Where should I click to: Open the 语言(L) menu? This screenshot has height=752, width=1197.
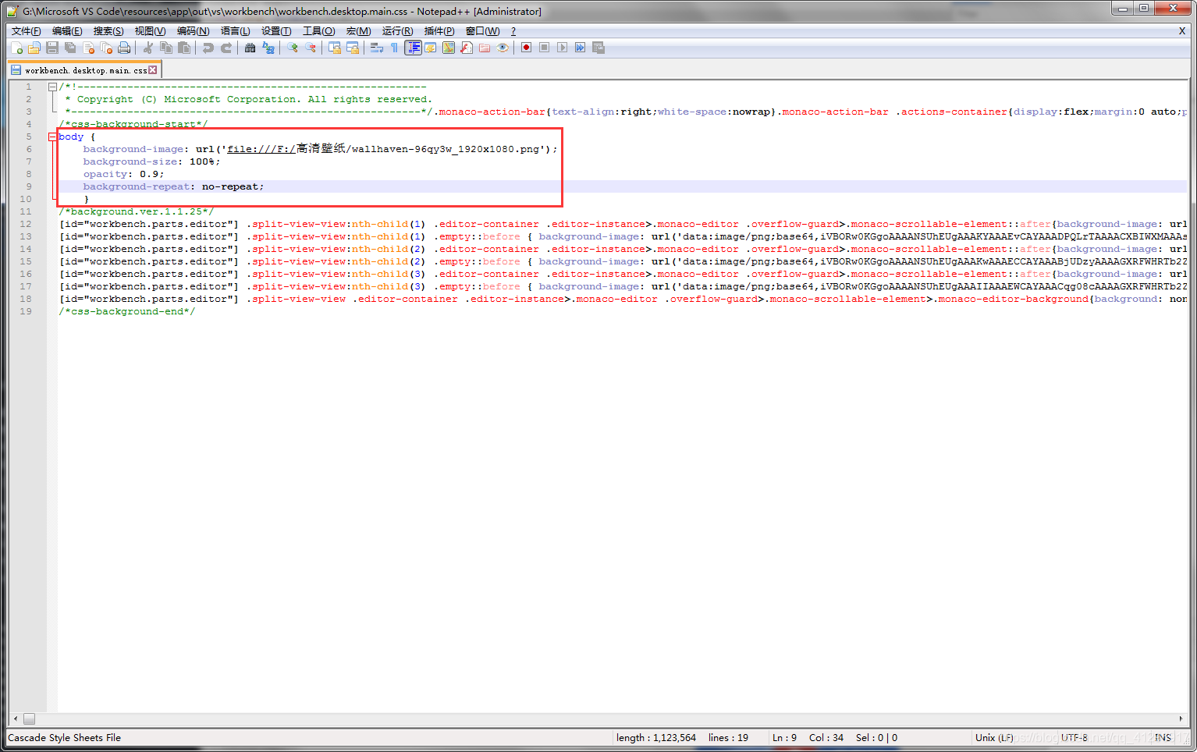[235, 31]
